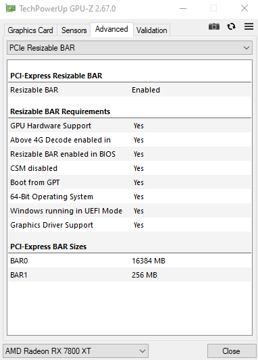Viewport: 258px width, 360px height.
Task: Open the hamburger menu icon
Action: coord(249,26)
